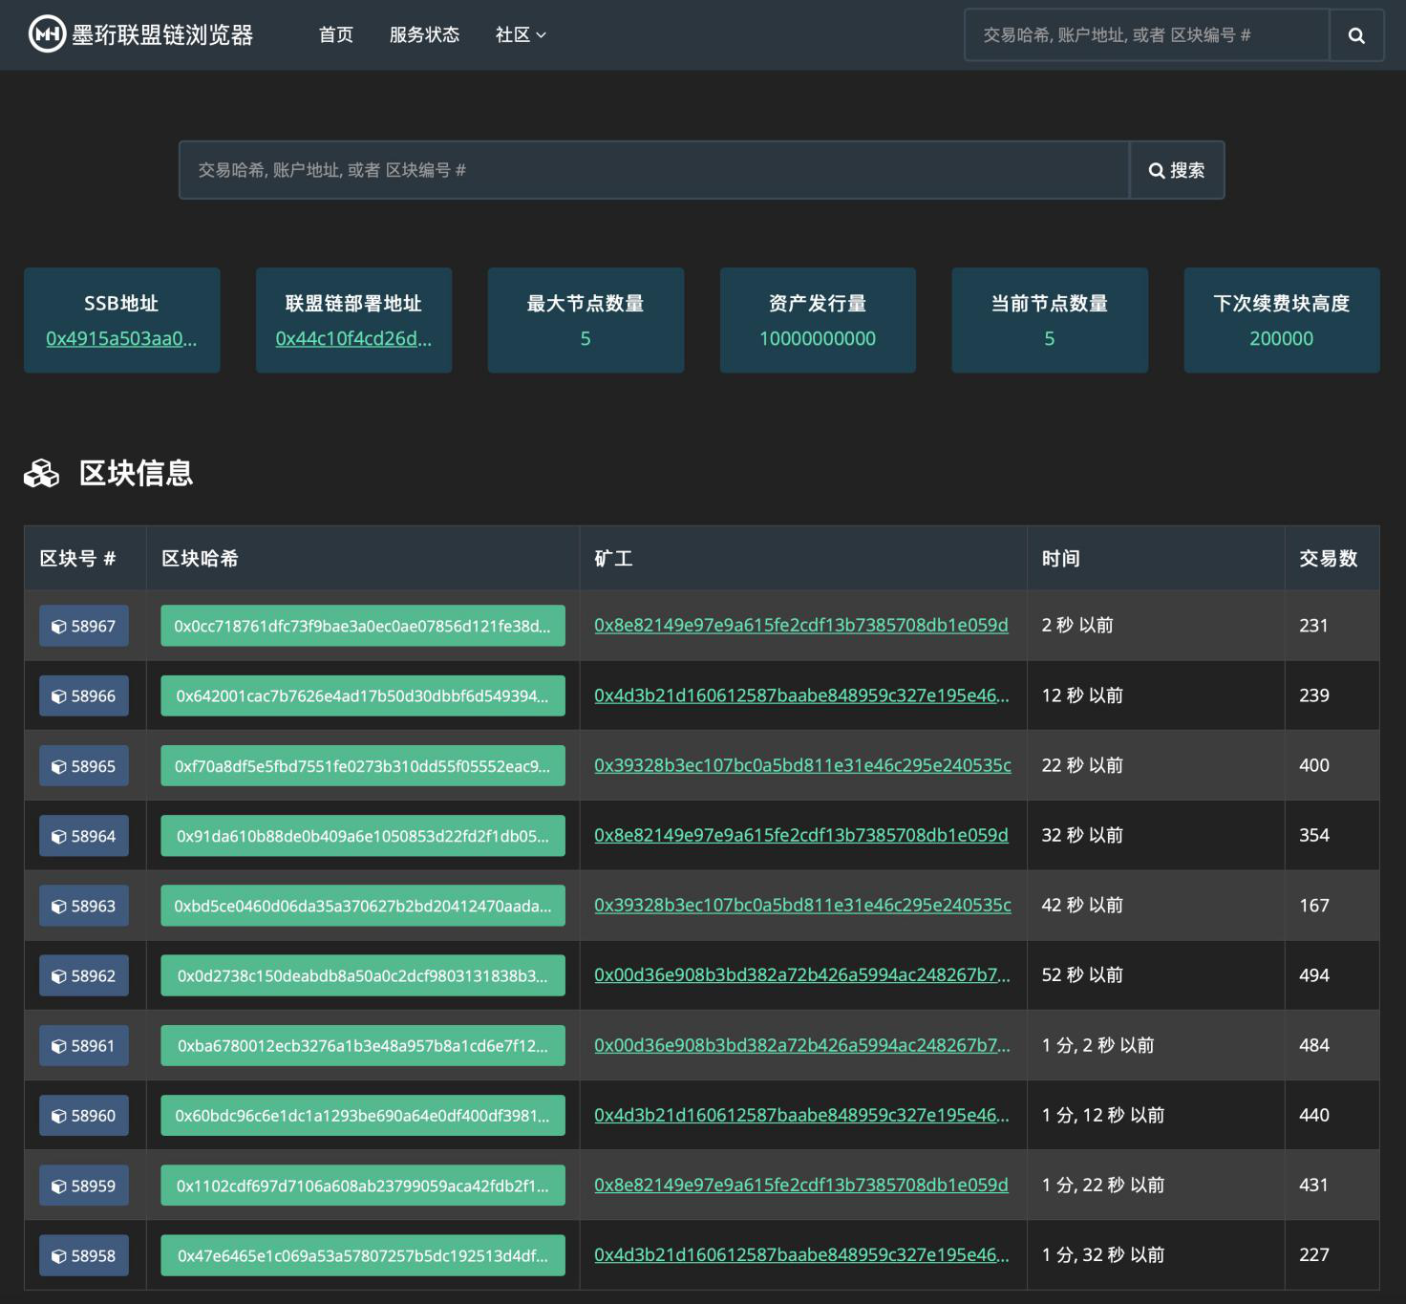Open block 58964 via its cube badge
Screen dimensions: 1406x1304
(84, 836)
